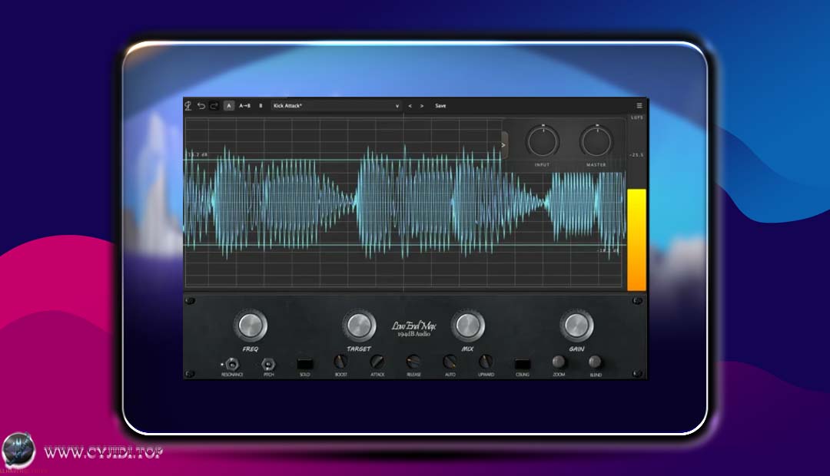Undo the last change
Screen dimensions: 830x476
click(x=201, y=106)
